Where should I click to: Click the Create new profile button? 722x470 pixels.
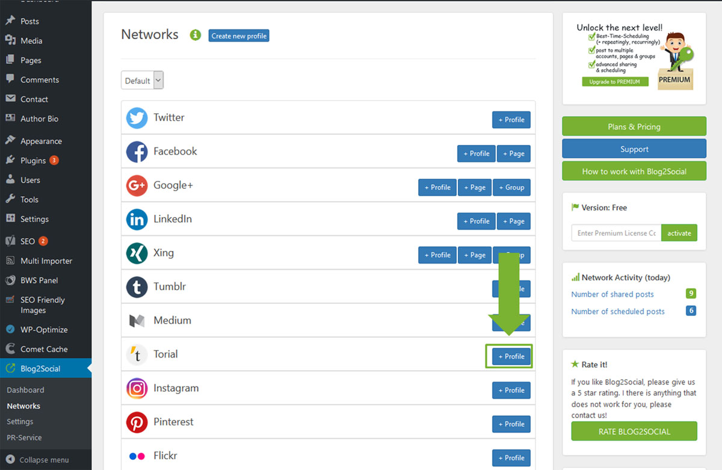(239, 36)
